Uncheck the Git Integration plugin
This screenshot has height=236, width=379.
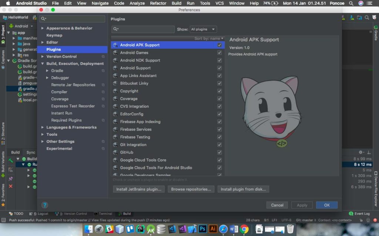(x=219, y=145)
